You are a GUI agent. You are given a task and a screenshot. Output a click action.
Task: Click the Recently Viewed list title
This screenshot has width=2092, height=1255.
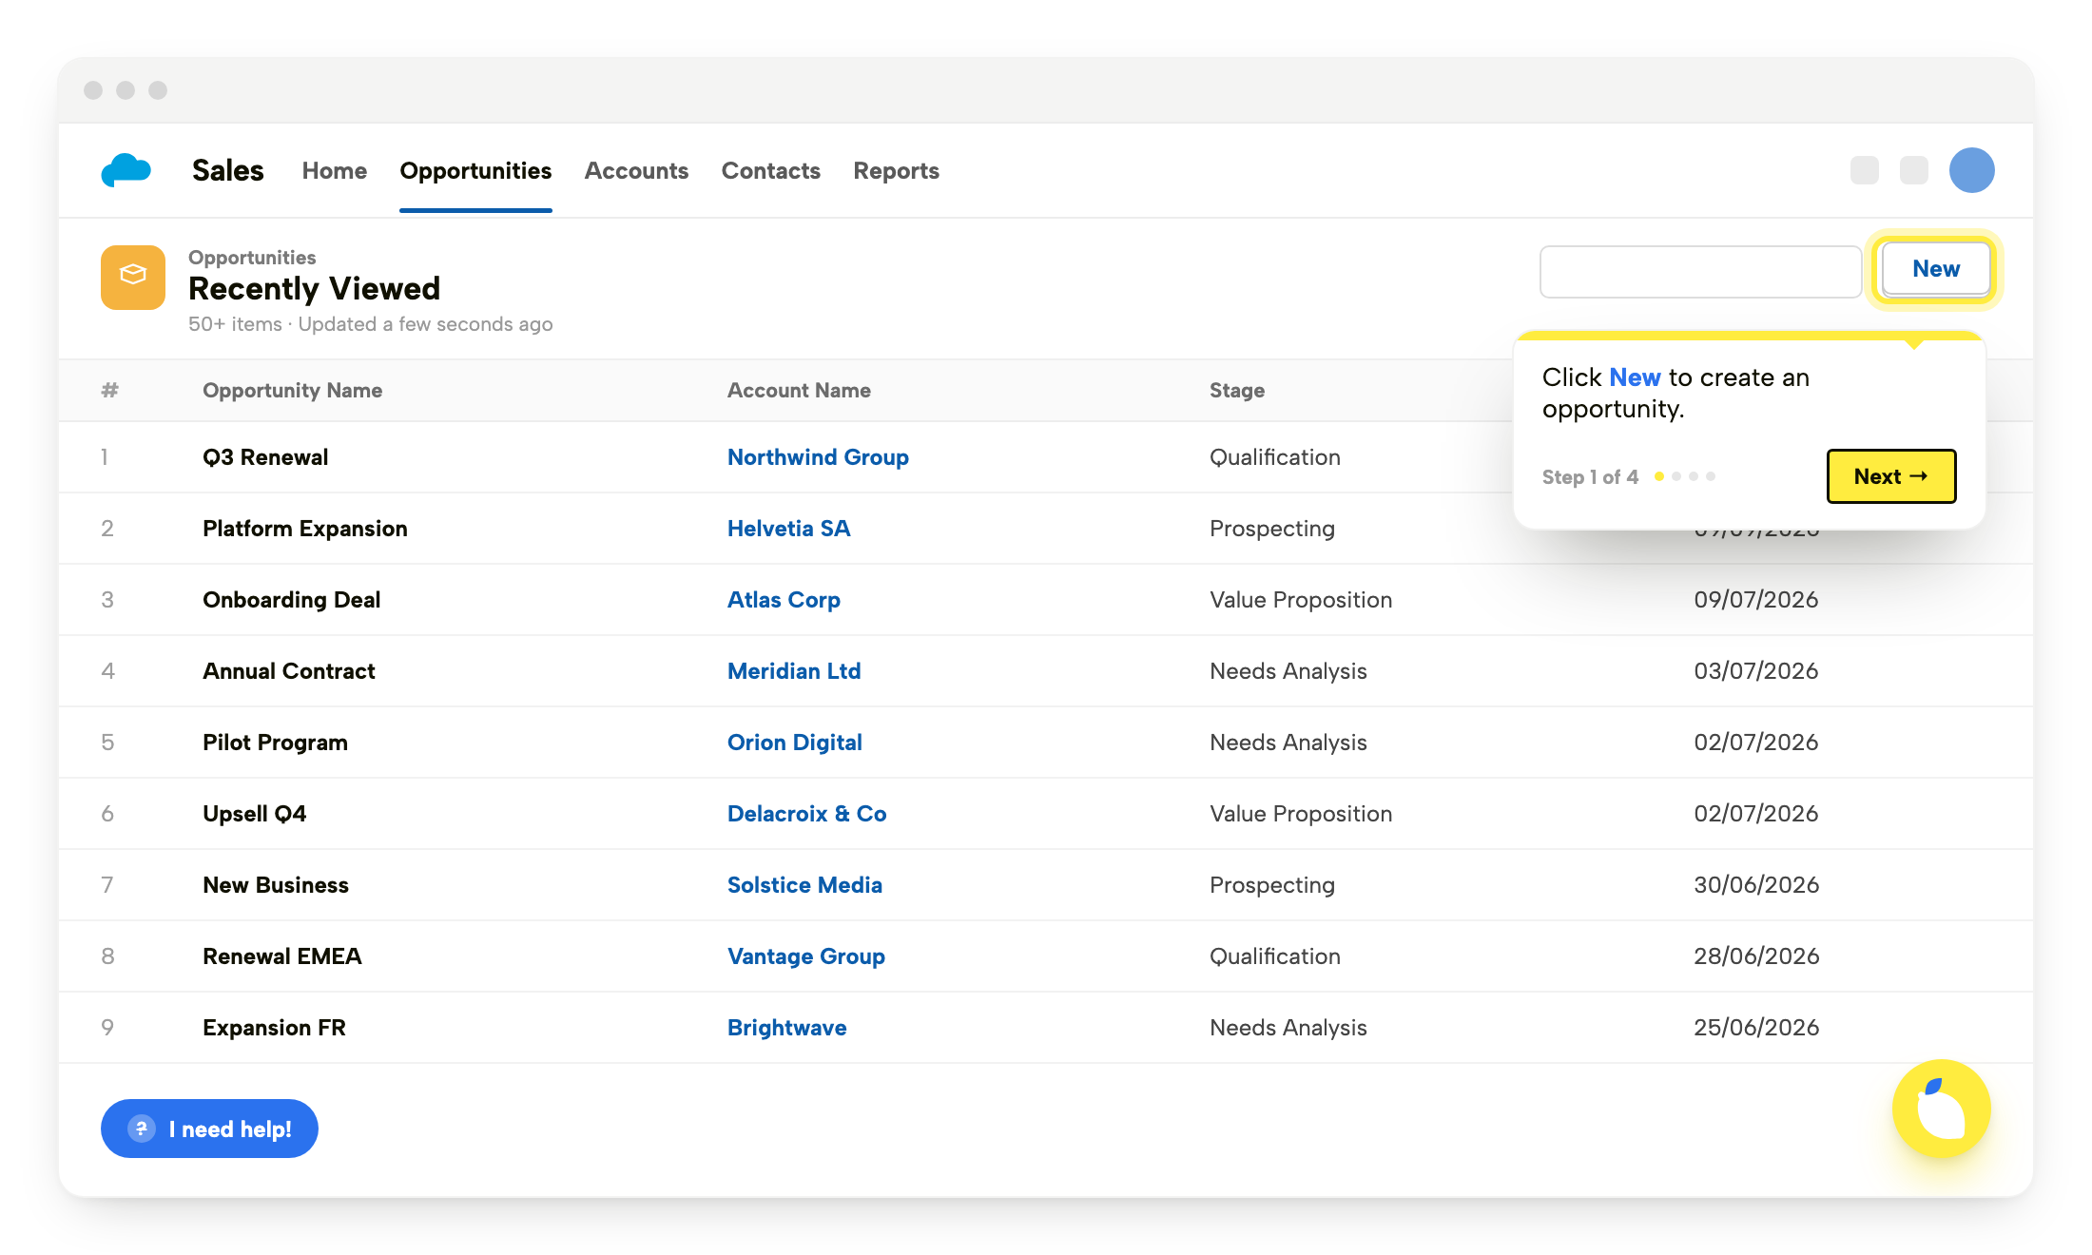point(315,288)
